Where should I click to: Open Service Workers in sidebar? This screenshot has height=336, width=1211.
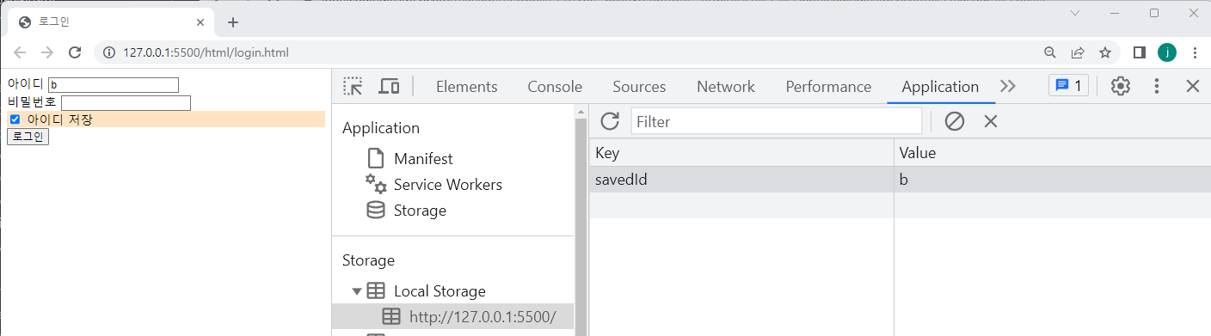tap(433, 185)
